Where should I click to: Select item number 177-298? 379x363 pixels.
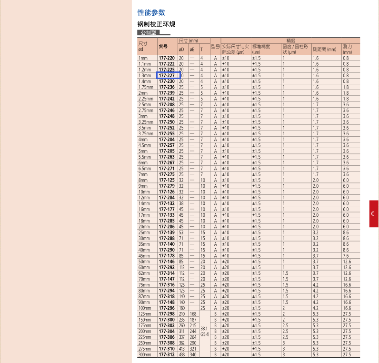(167, 314)
